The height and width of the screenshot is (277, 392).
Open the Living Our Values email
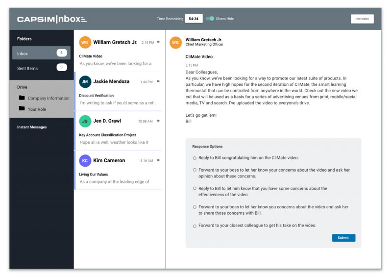118,171
